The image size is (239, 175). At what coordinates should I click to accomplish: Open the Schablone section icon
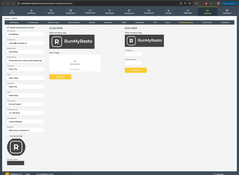pos(31,10)
